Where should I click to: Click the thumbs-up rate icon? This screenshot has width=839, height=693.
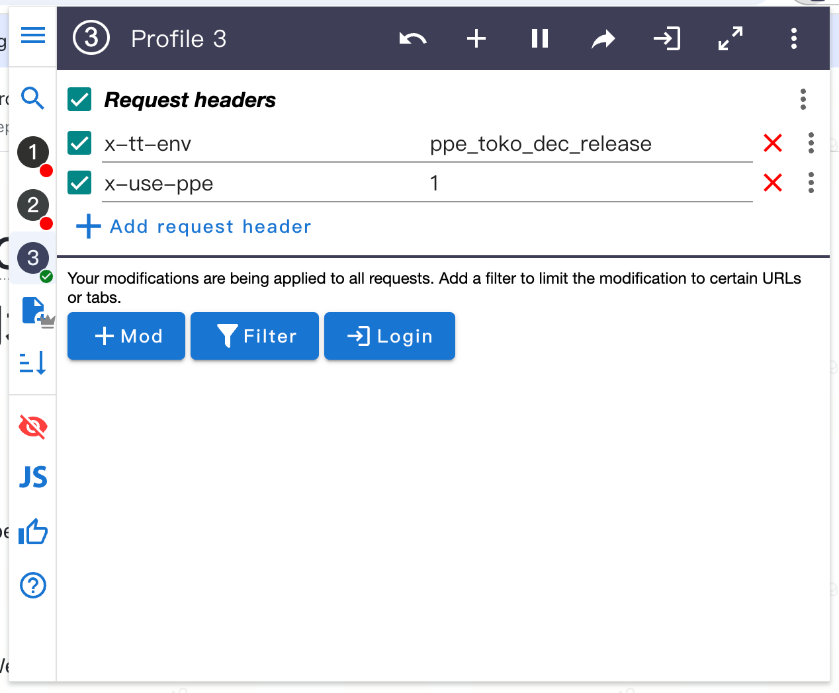pos(33,531)
